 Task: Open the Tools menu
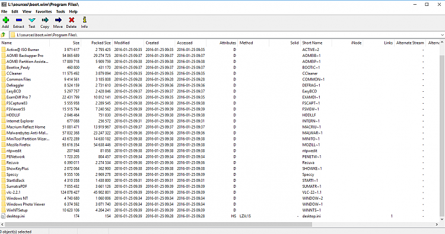click(61, 12)
